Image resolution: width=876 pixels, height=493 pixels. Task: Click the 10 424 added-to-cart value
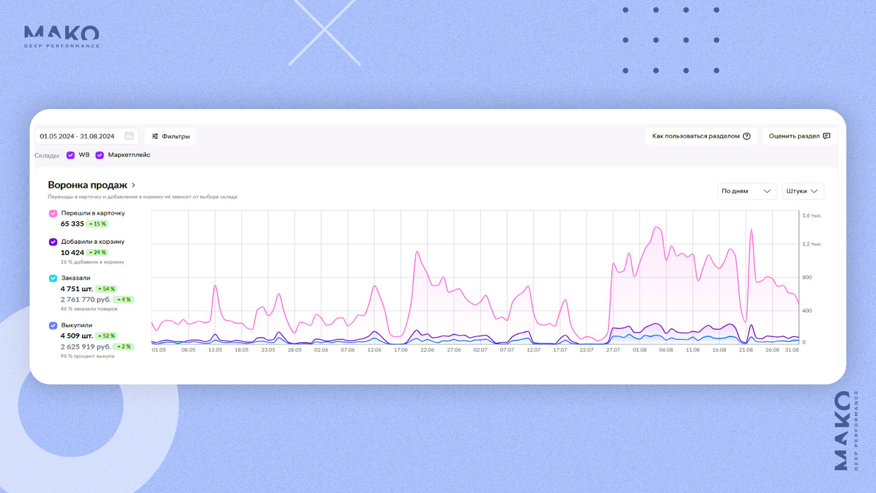(72, 253)
